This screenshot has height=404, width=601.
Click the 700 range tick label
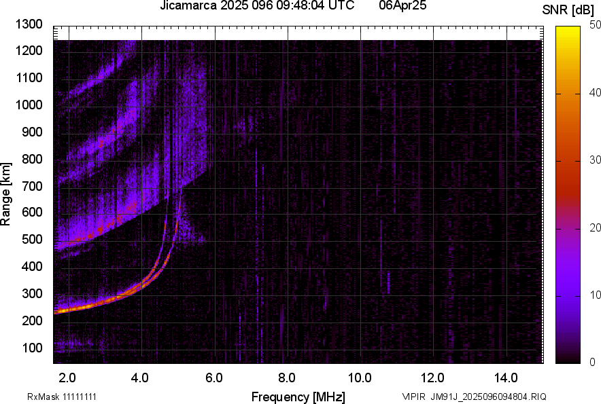click(32, 186)
